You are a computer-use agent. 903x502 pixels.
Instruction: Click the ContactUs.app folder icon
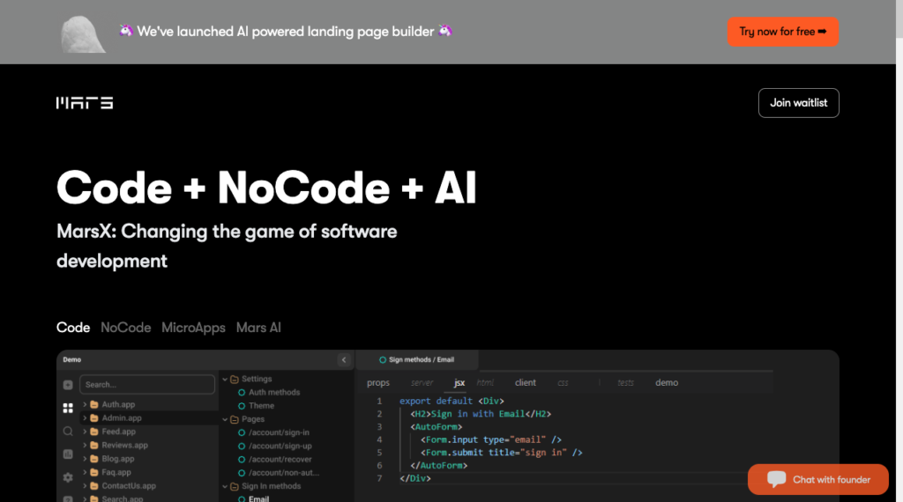pyautogui.click(x=94, y=486)
